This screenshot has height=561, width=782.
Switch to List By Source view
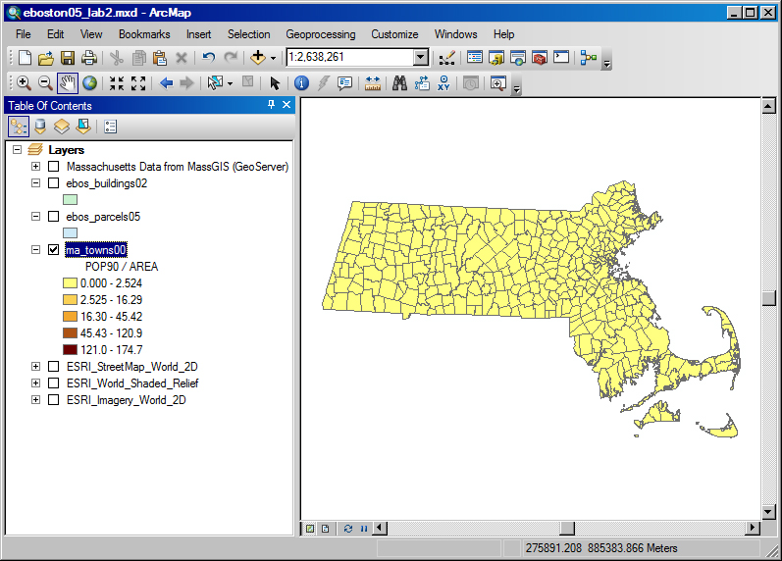[40, 127]
